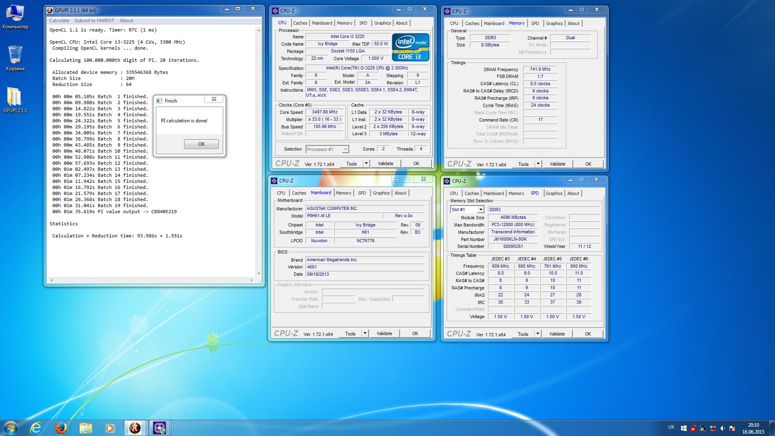
Task: Click the BIOS Date value 09/18/2013
Action: click(365, 274)
